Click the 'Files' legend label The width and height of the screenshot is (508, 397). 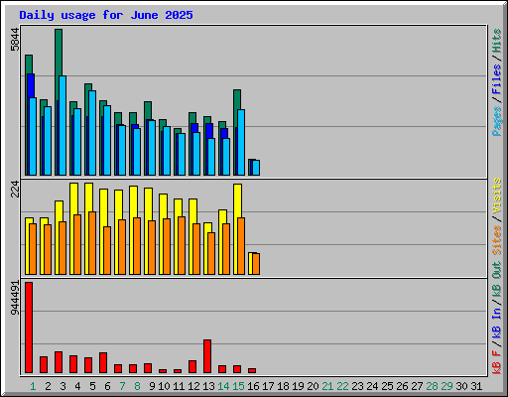tap(497, 79)
